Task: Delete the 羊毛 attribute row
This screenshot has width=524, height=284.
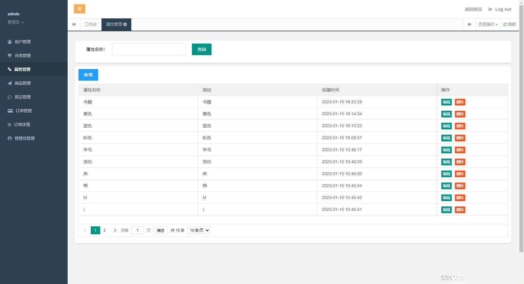Action: click(460, 150)
